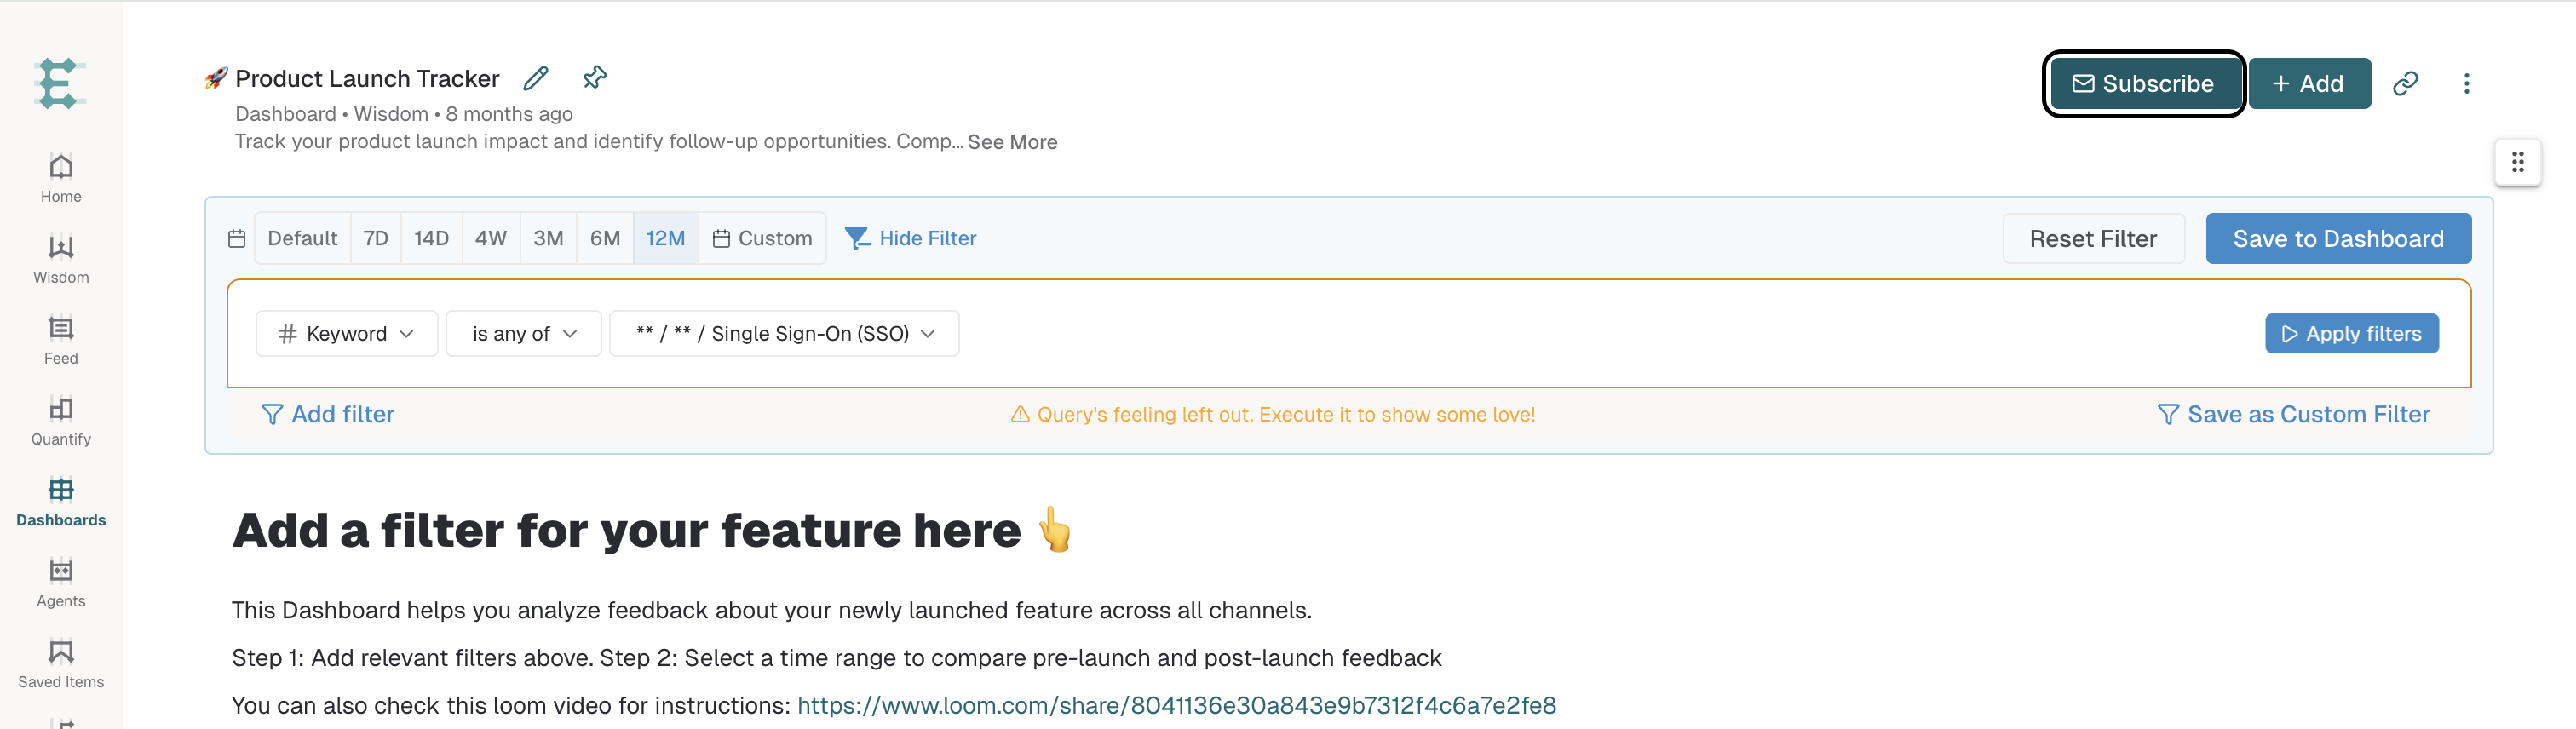The height and width of the screenshot is (729, 2576).
Task: Choose the Custom date range option
Action: [x=762, y=238]
